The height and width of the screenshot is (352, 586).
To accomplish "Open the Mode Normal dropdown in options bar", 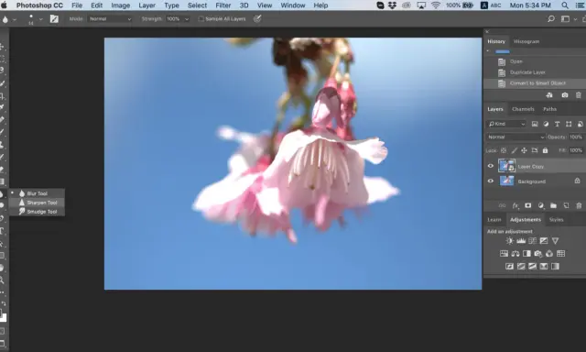I will 110,18.
